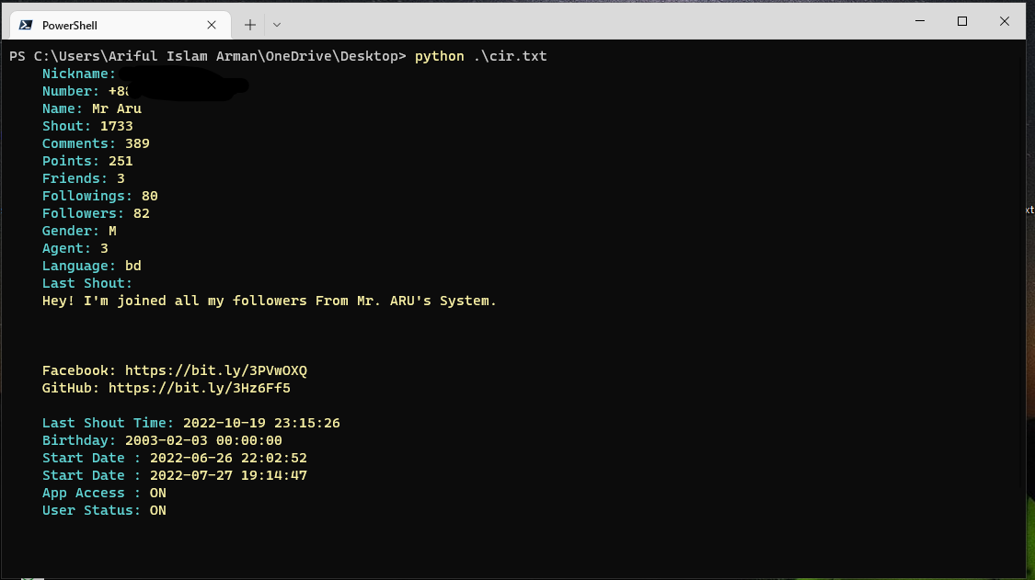The image size is (1035, 580).
Task: Click the 'Last Shout:' label
Action: [87, 284]
